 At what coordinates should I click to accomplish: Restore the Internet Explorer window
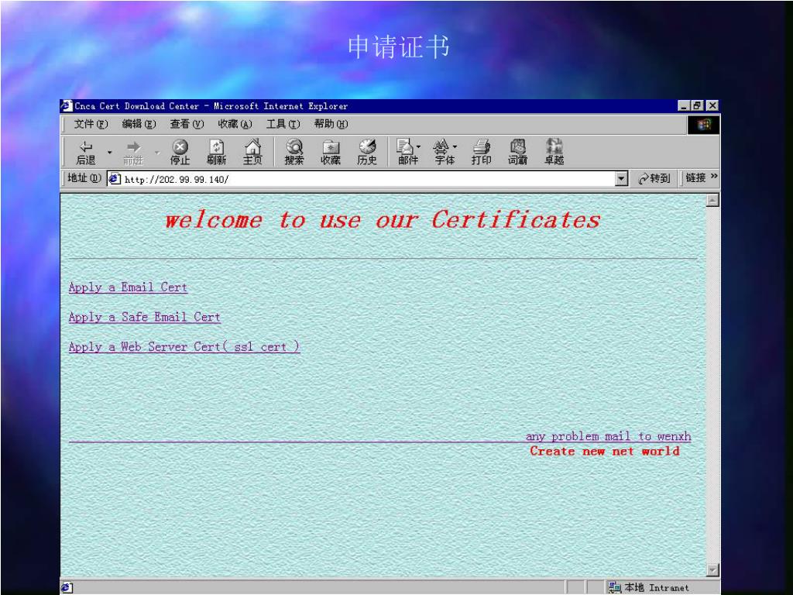(x=698, y=105)
